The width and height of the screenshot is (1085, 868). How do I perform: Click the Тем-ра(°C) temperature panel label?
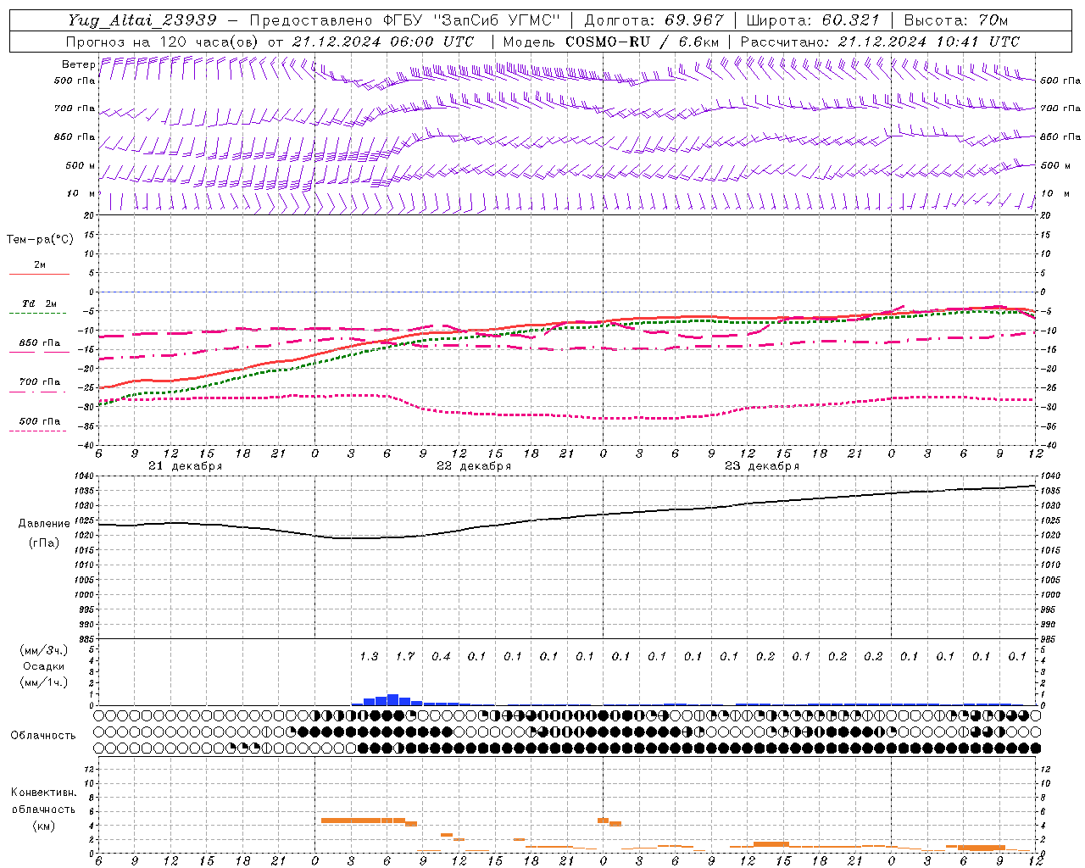coord(40,240)
